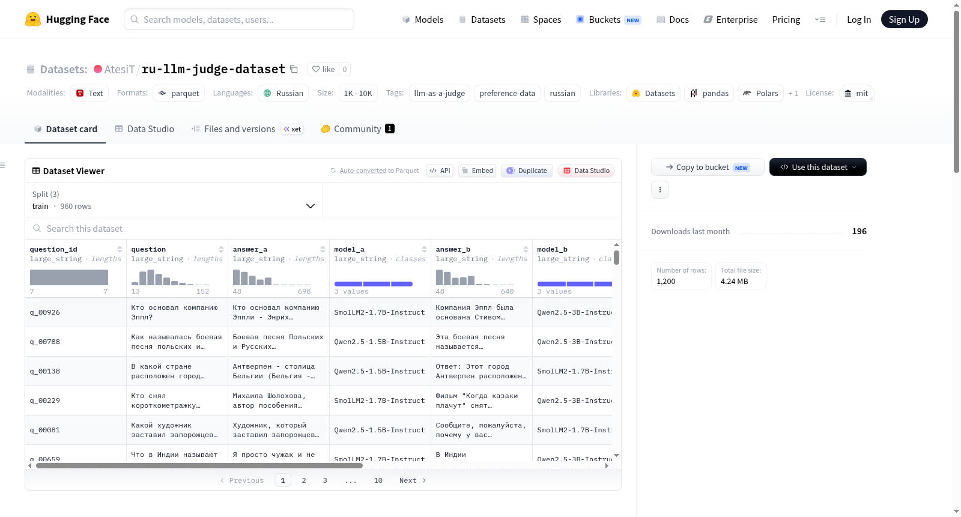Open the API button
The image size is (961, 517).
(x=440, y=171)
